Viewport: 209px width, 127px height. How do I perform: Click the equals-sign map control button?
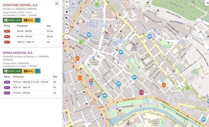point(67,31)
